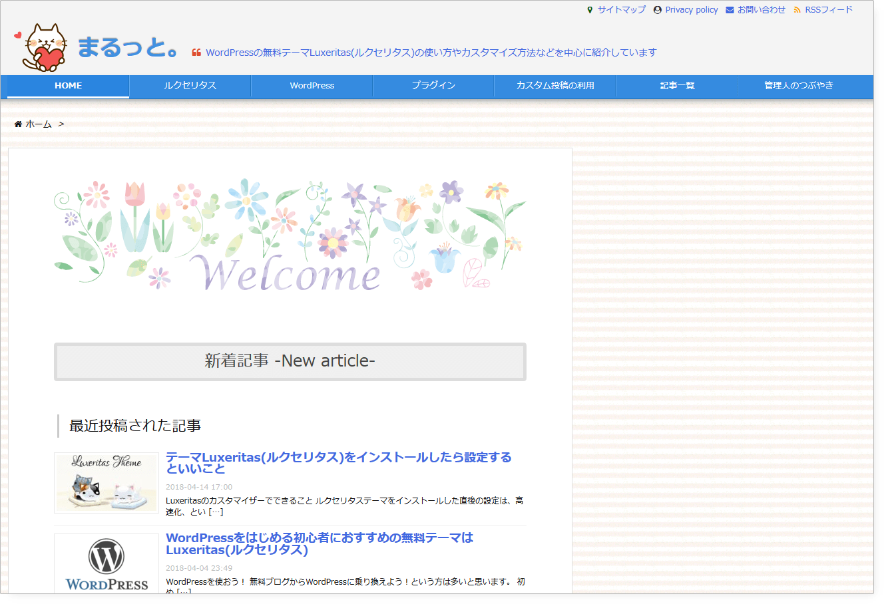Open the サイトマップ link
Image resolution: width=884 pixels, height=604 pixels.
pyautogui.click(x=620, y=9)
